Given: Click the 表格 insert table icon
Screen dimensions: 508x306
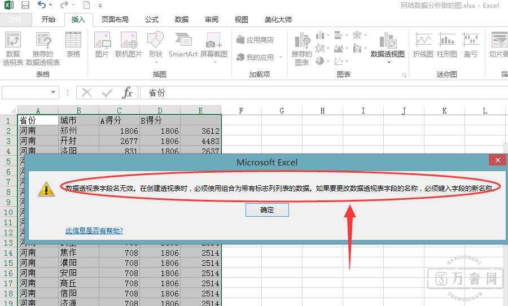Looking at the screenshot, I should [73, 45].
